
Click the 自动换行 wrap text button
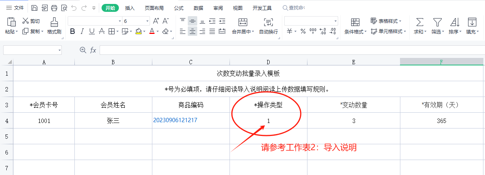(268, 26)
